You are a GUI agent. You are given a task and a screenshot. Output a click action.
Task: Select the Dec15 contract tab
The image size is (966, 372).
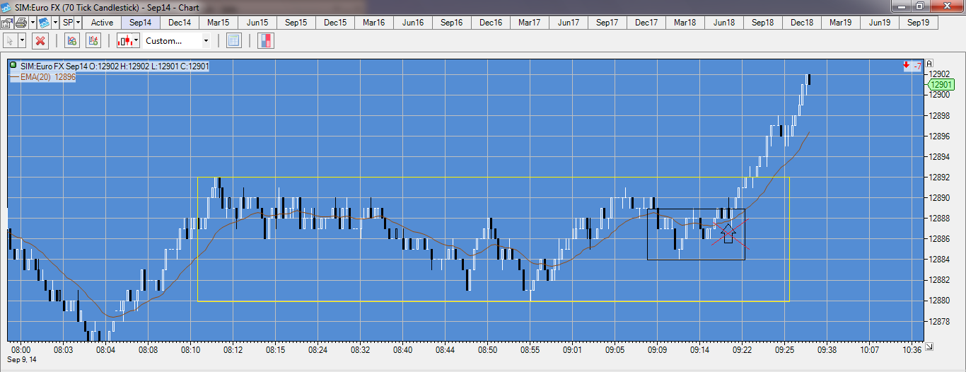click(335, 23)
